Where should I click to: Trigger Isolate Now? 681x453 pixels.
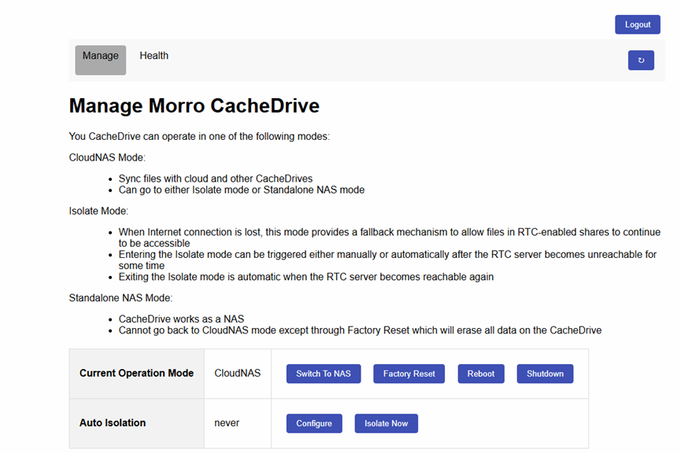[x=386, y=423]
